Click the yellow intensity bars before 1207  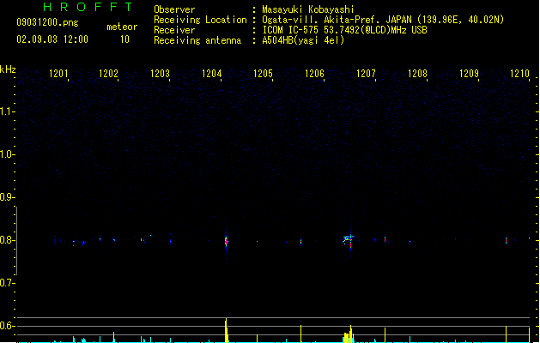tap(349, 334)
